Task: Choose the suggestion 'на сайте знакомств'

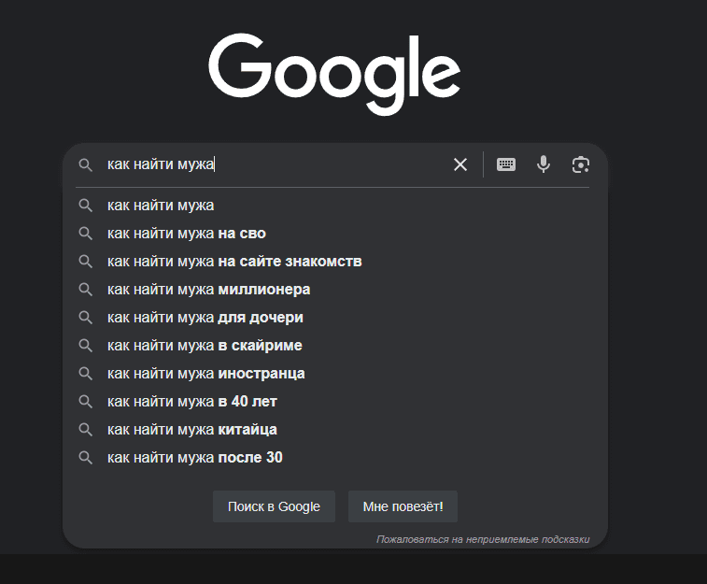Action: (x=334, y=262)
